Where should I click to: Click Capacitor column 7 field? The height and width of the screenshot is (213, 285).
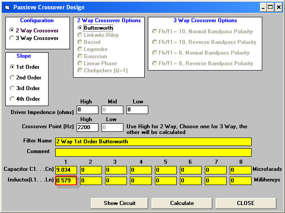[x=216, y=170]
